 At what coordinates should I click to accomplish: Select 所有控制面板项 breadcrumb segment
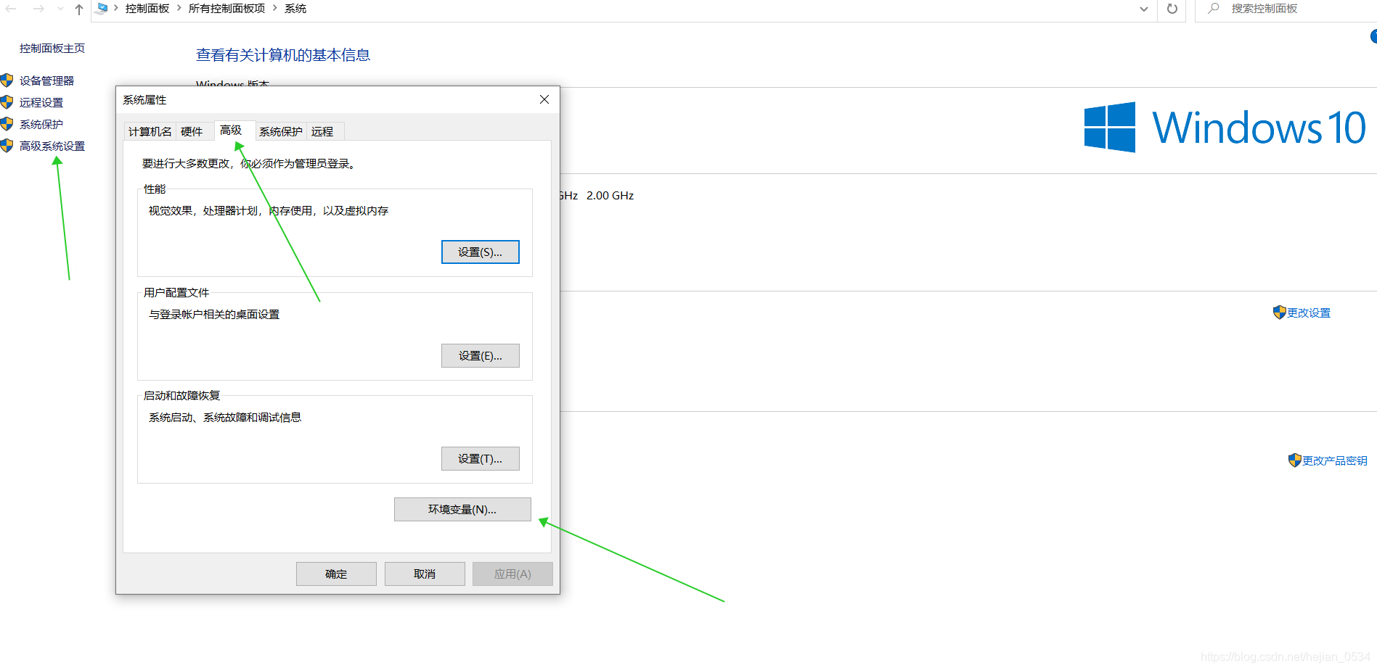pyautogui.click(x=227, y=9)
